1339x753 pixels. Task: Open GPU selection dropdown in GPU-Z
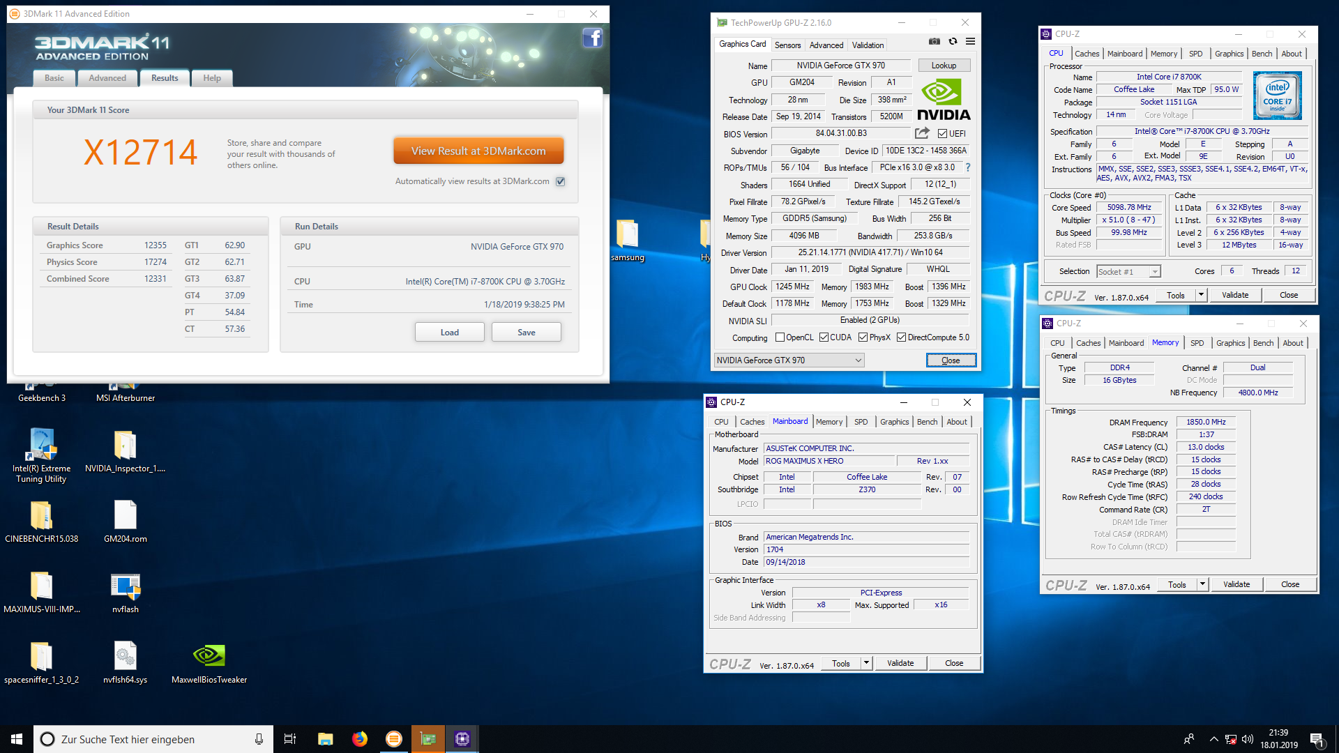[789, 360]
